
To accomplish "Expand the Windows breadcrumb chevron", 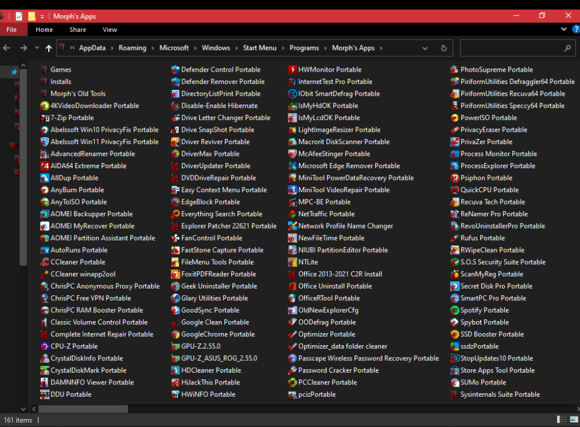I will tap(236, 48).
